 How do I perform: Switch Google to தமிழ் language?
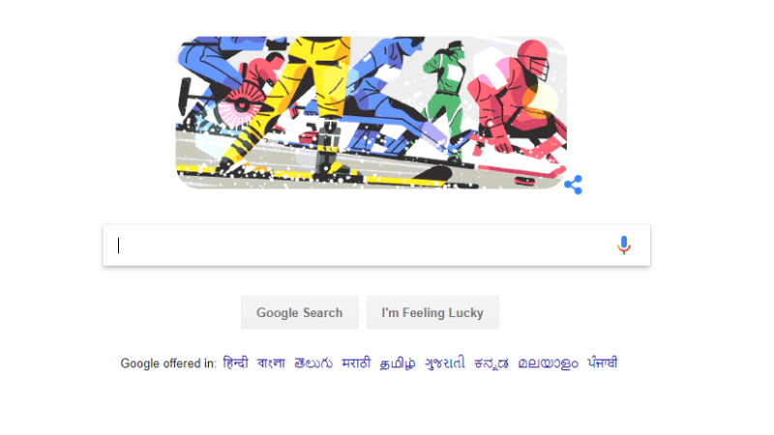pyautogui.click(x=398, y=363)
